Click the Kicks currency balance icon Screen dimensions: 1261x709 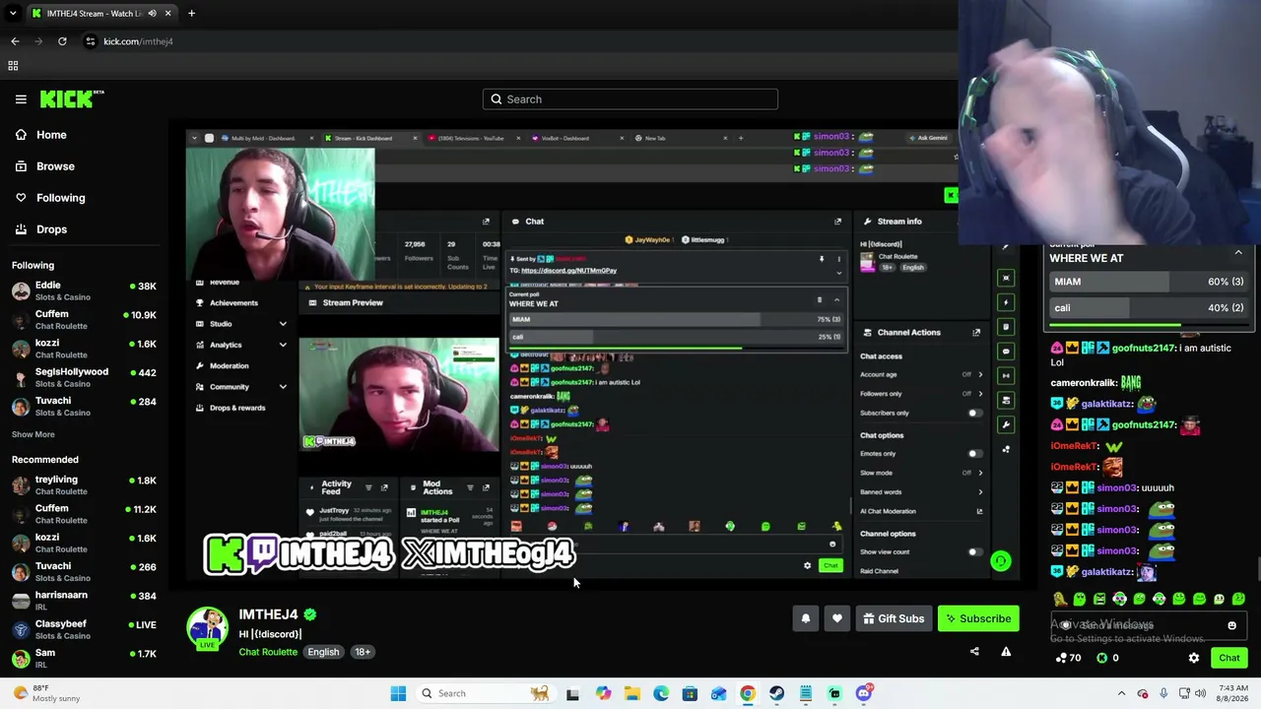[x=1102, y=658]
